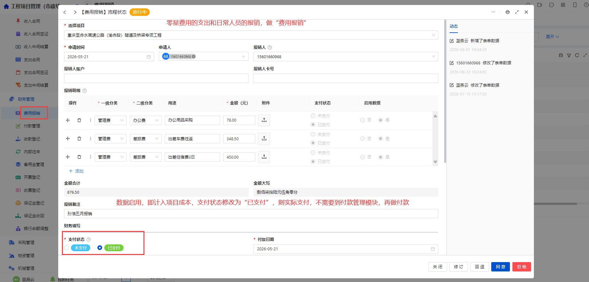Remove applicant tag 15601660968
Image resolution: width=589 pixels, height=282 pixels.
pos(194,57)
